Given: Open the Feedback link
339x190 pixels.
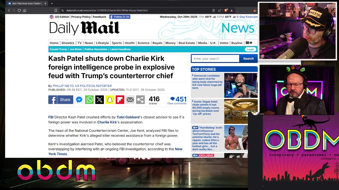Looking at the screenshot, I should click(99, 17).
